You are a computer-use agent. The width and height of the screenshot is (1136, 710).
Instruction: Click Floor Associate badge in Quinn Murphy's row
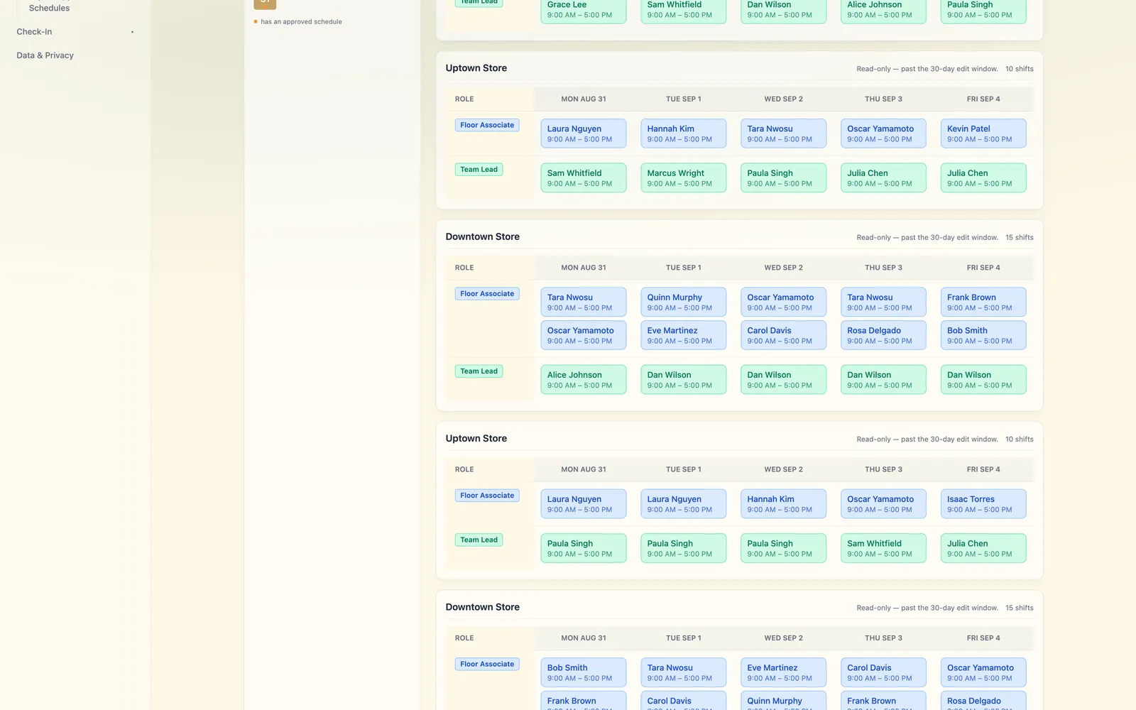(x=487, y=294)
